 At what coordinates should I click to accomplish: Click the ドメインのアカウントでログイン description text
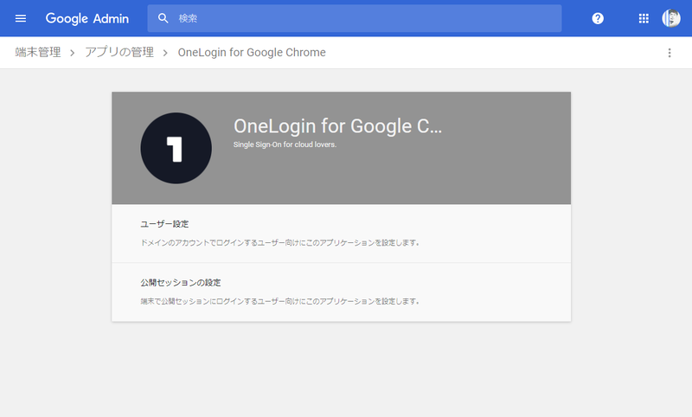(279, 243)
